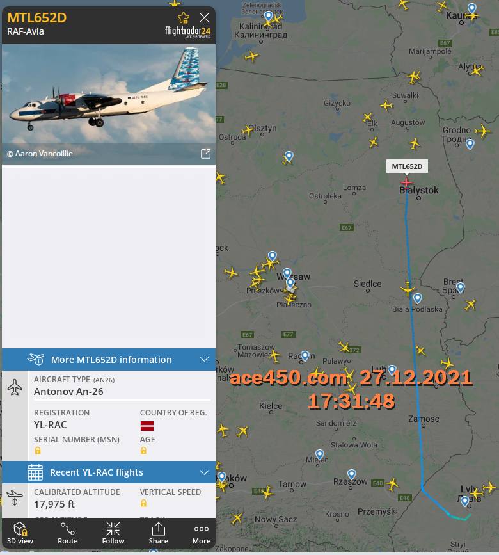
Task: Click the Aaron Vancoillie photo credit
Action: (40, 154)
